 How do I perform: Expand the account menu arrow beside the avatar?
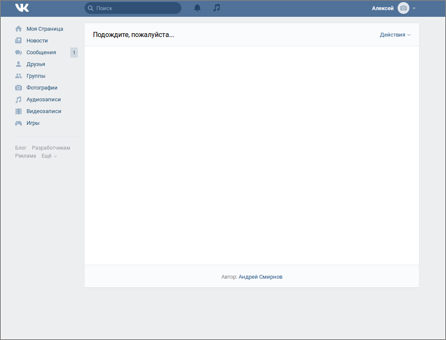pyautogui.click(x=414, y=8)
